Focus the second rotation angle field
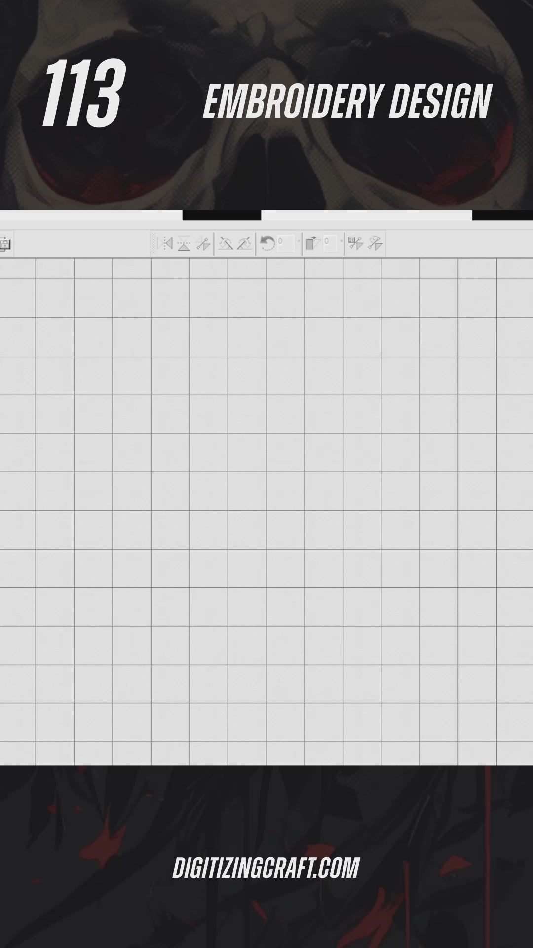The image size is (533, 948). [x=331, y=243]
